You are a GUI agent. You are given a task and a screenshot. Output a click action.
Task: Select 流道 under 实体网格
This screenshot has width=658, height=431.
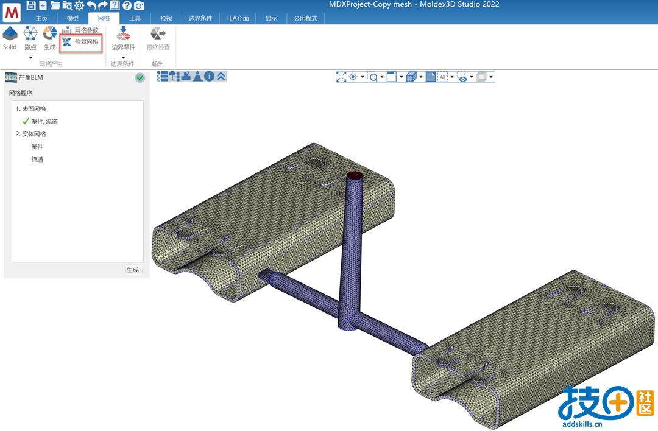(37, 159)
